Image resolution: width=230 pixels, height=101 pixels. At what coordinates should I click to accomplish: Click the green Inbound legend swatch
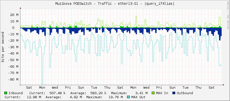pos(6,93)
